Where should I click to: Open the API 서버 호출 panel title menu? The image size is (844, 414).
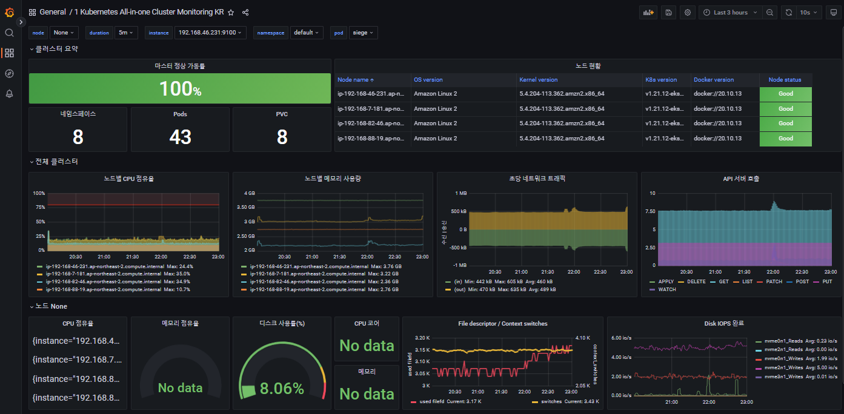click(x=741, y=179)
